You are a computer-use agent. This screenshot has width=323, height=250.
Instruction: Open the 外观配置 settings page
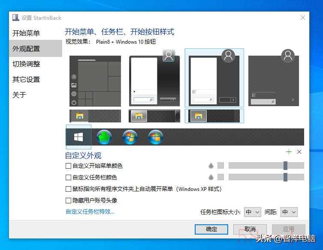coord(36,48)
